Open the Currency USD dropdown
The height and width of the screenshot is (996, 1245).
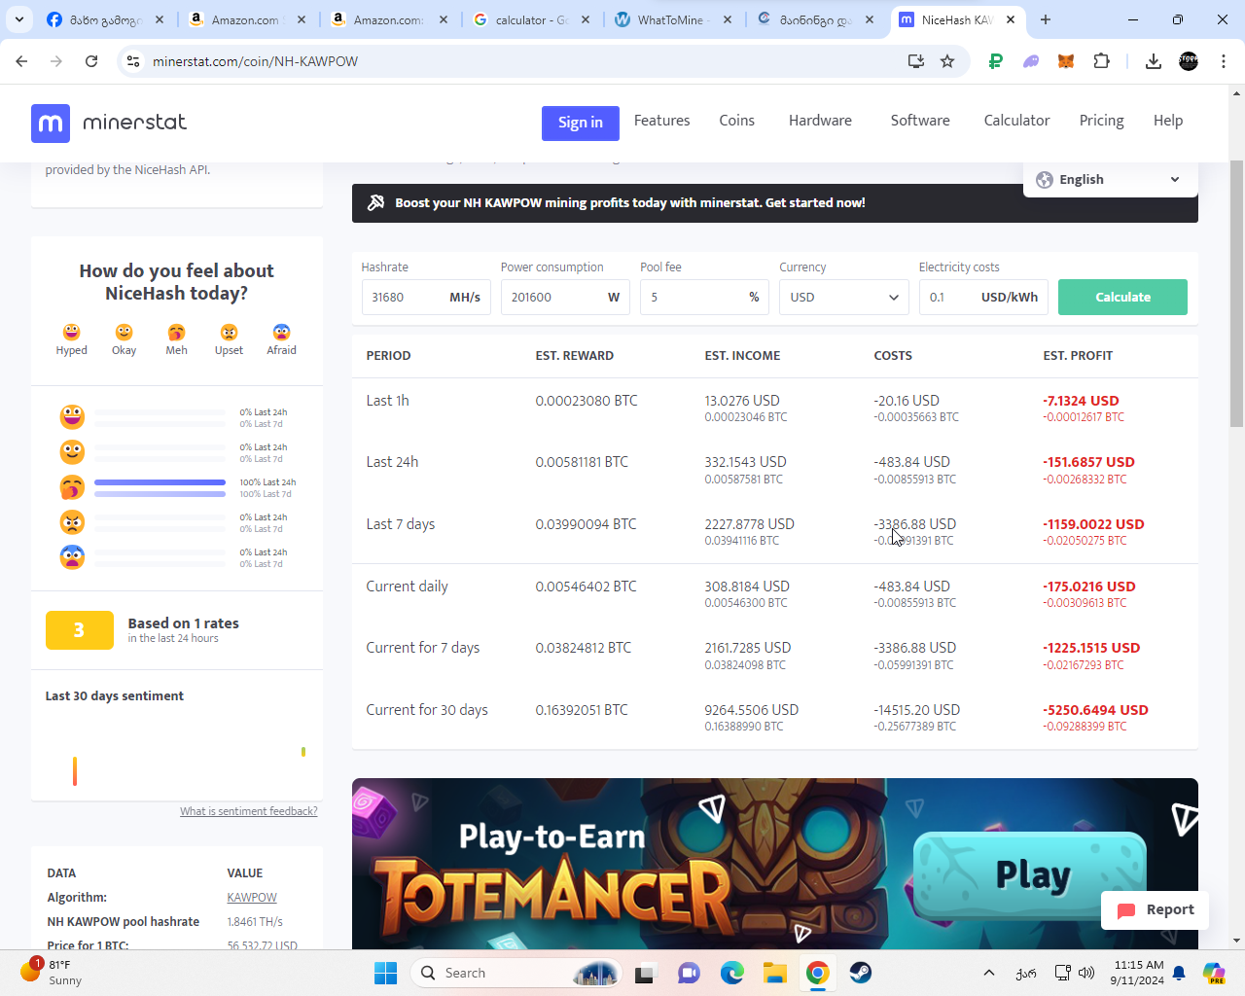(x=843, y=298)
